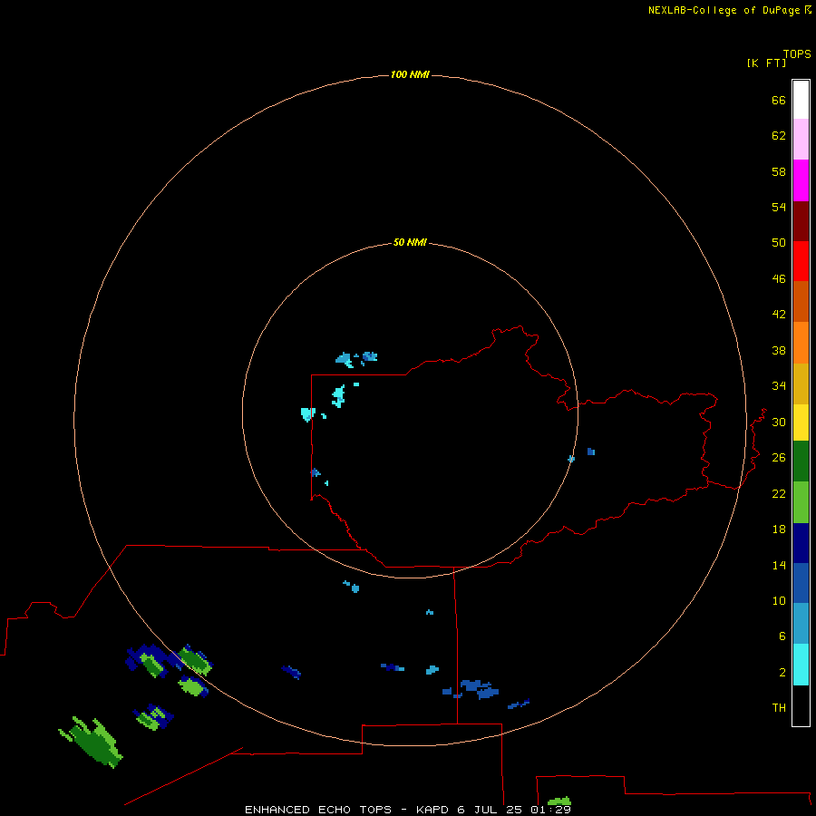Pick the yellow swatch on the color bar
This screenshot has width=816, height=816.
point(801,423)
